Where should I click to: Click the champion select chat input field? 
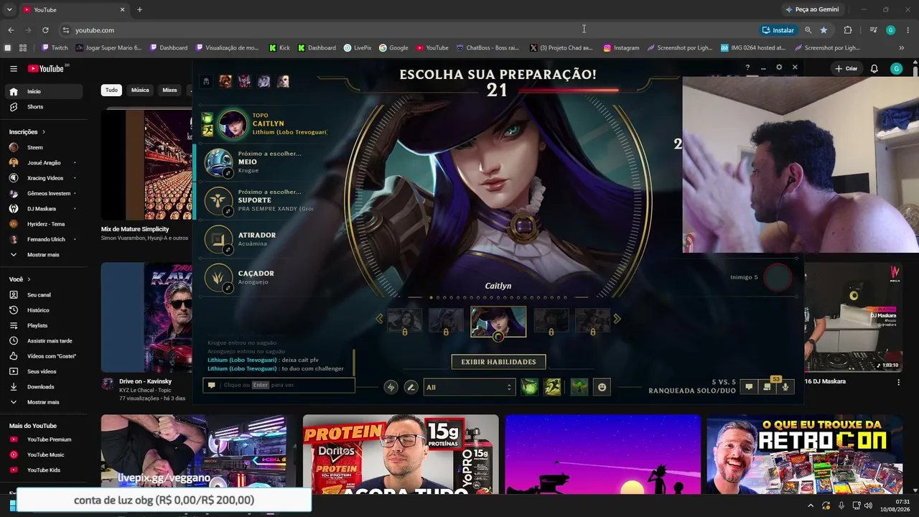coord(279,385)
